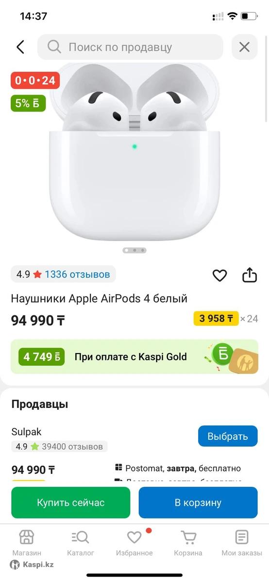The width and height of the screenshot is (269, 582).
Task: Tap Купить сейчас button
Action: [x=71, y=502]
